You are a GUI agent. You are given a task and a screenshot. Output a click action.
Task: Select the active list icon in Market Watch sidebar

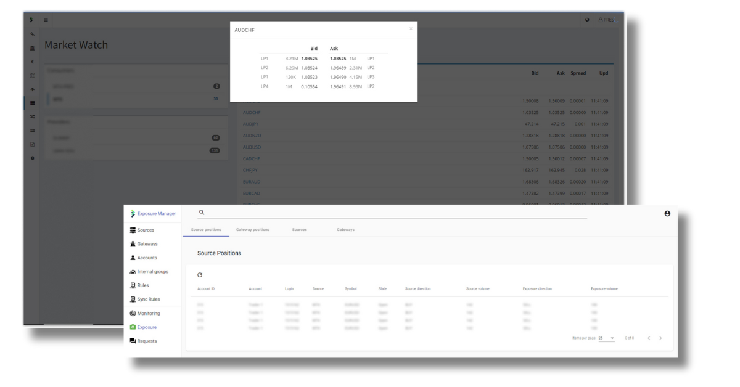(x=32, y=103)
